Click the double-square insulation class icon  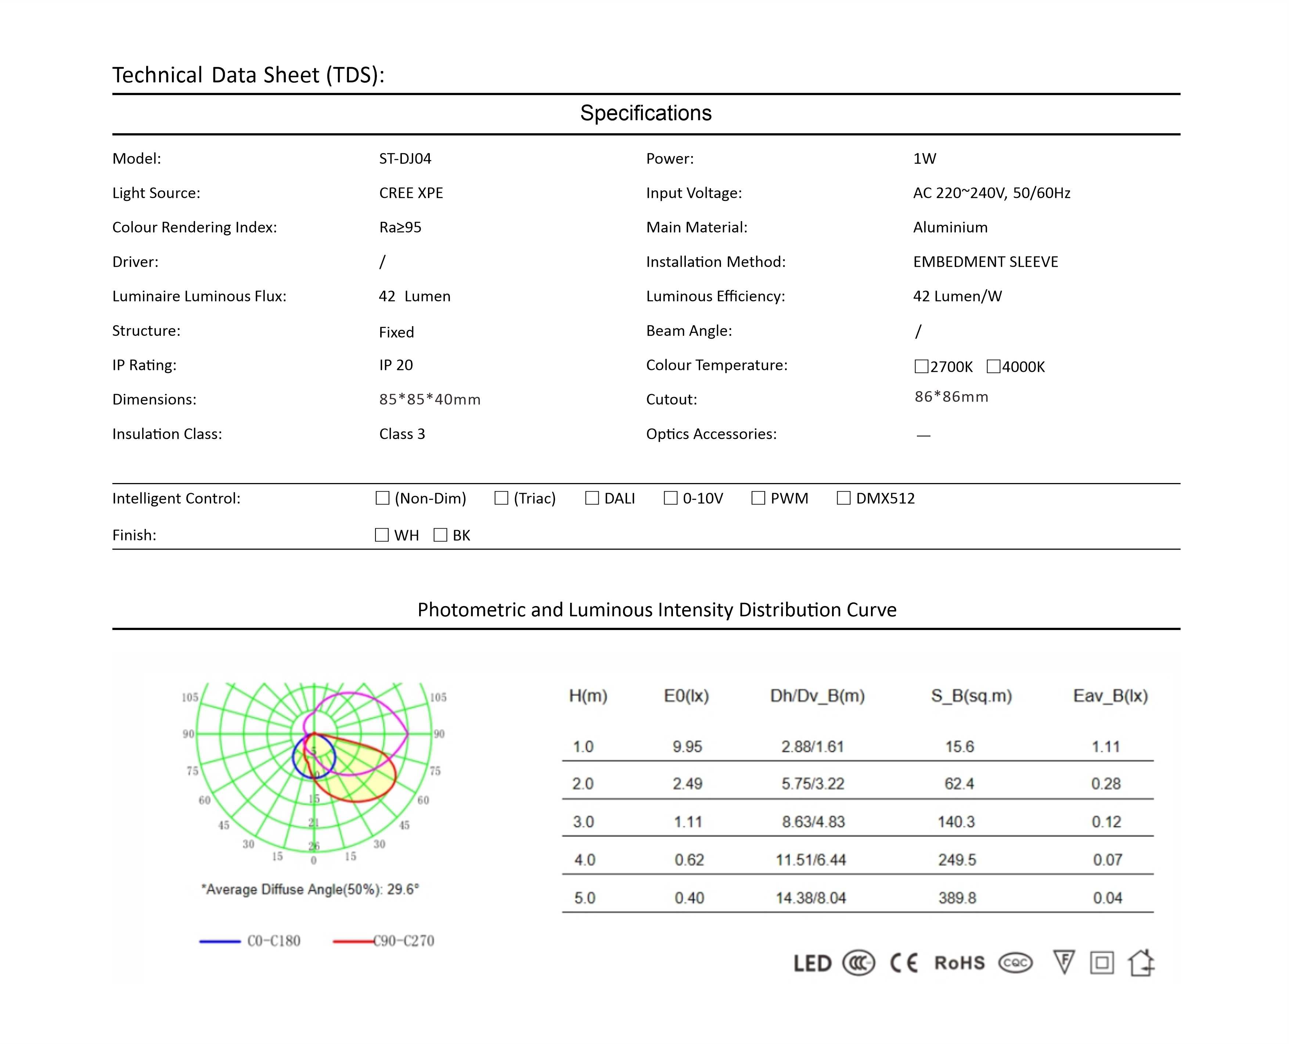(1101, 964)
